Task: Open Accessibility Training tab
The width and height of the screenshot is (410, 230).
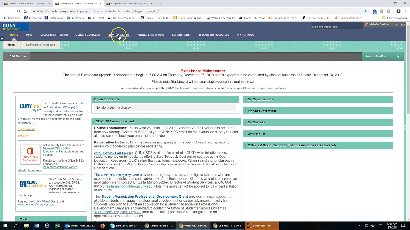Action: coord(53,35)
